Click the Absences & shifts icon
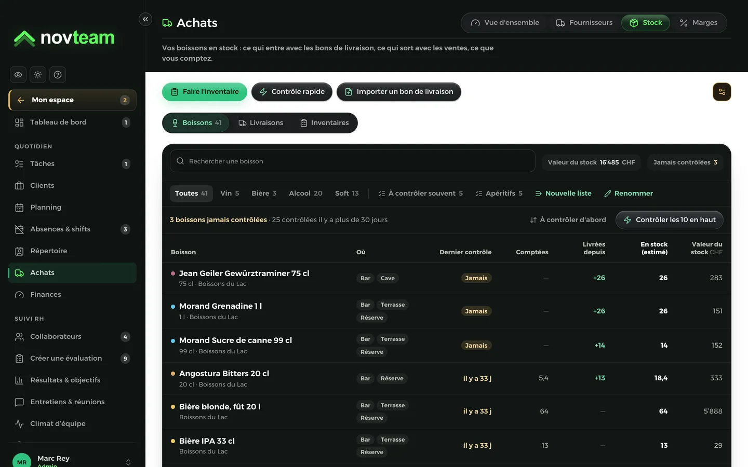Screen dimensions: 748x467 coord(19,229)
